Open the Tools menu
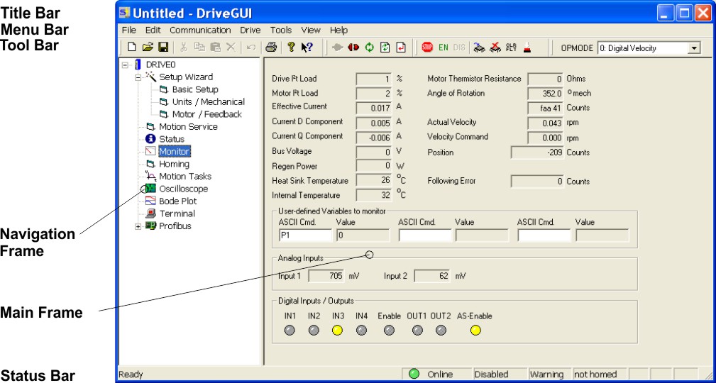Image resolution: width=716 pixels, height=383 pixels. tap(281, 30)
